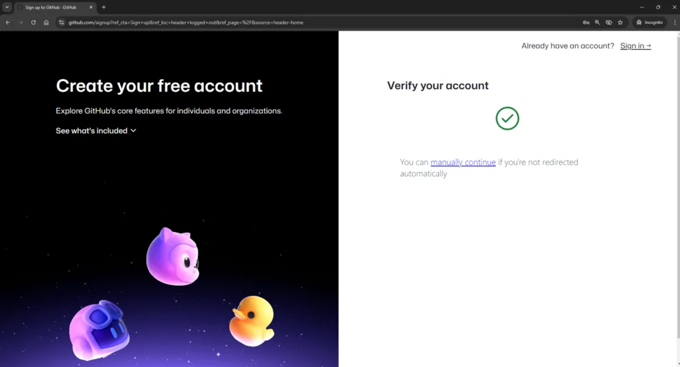Open the password manager key icon
Image resolution: width=680 pixels, height=367 pixels.
tap(586, 22)
